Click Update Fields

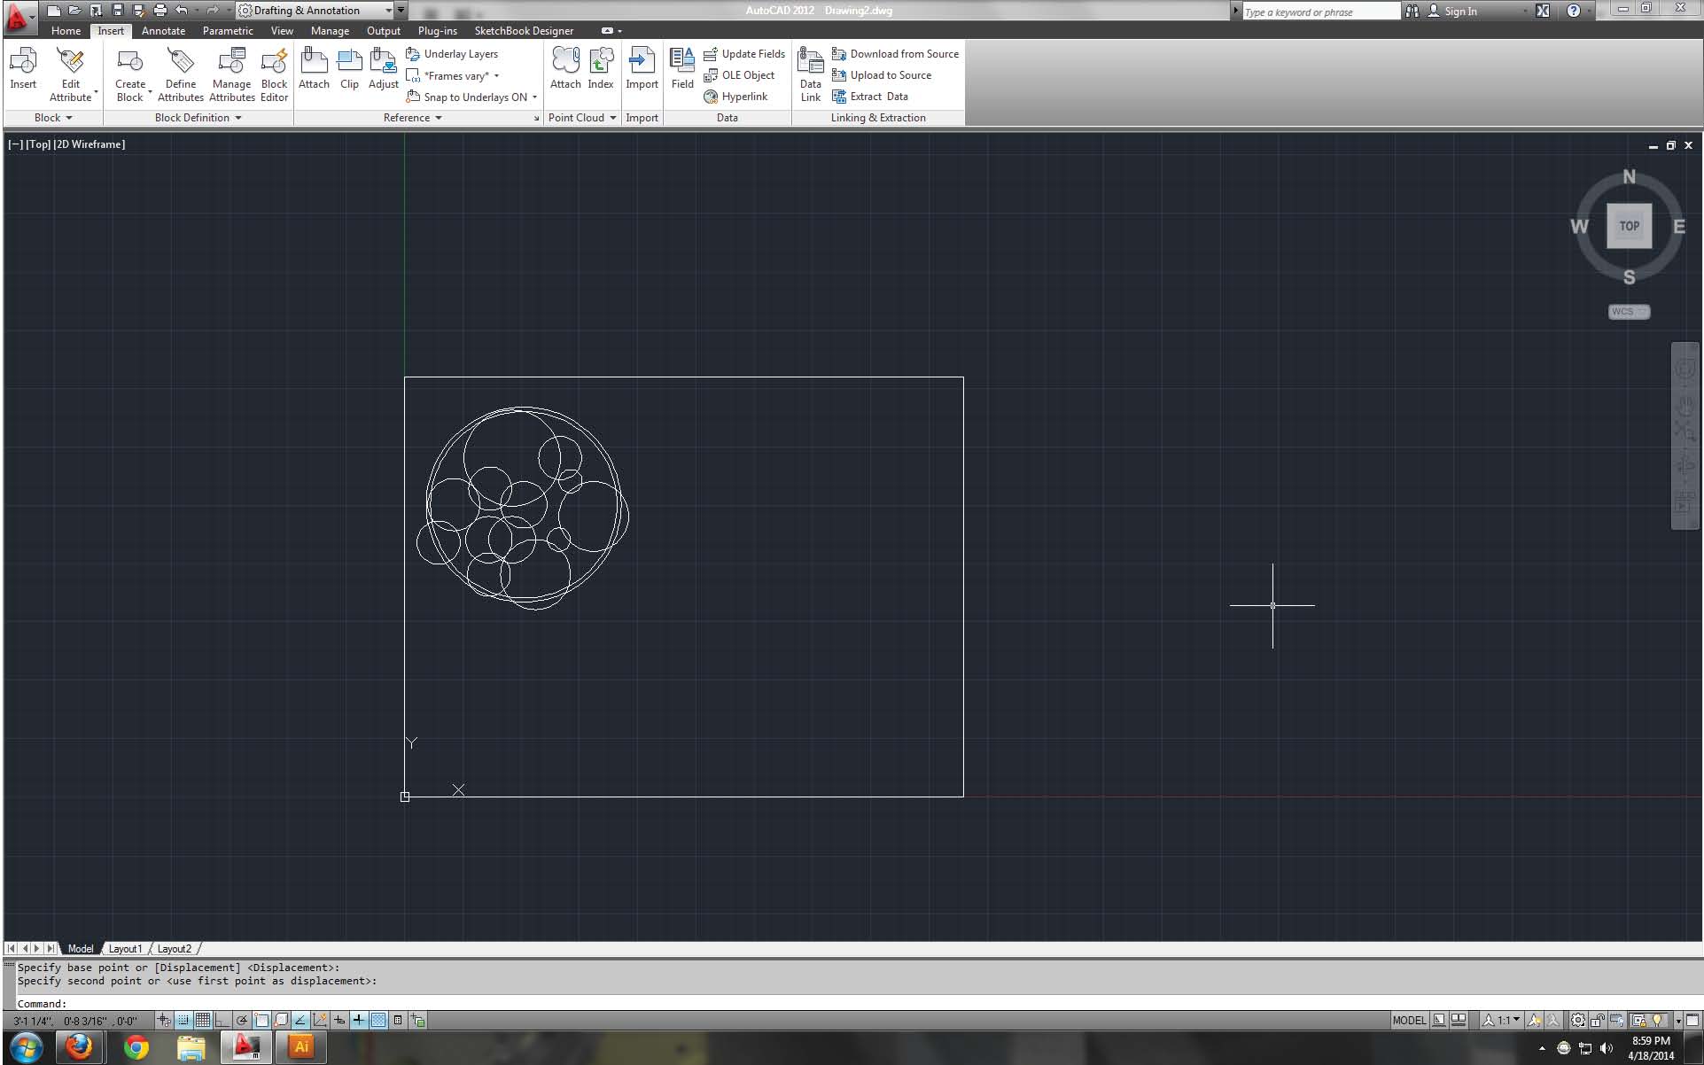pyautogui.click(x=744, y=54)
